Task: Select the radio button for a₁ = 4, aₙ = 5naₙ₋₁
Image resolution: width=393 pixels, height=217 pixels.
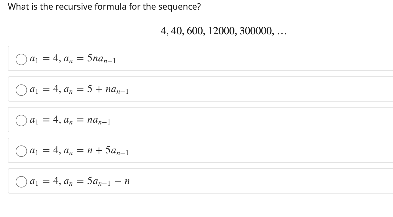Action: [21, 59]
